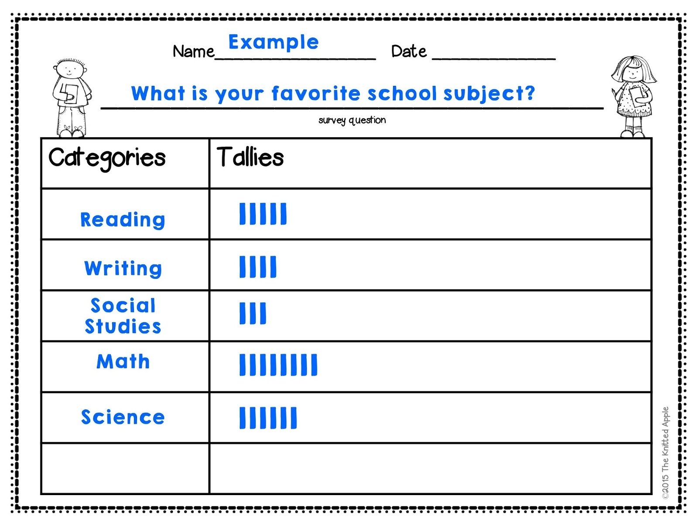The width and height of the screenshot is (698, 523).
Task: Click the Writing tally marks
Action: pos(258,267)
